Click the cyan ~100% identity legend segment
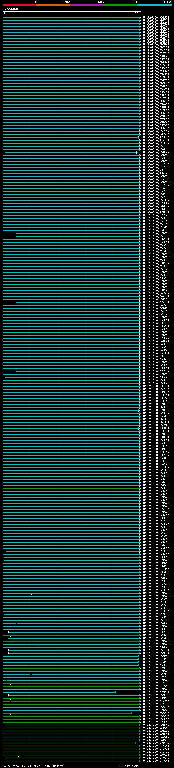Image resolution: width=174 pixels, height=768 pixels. [154, 5]
